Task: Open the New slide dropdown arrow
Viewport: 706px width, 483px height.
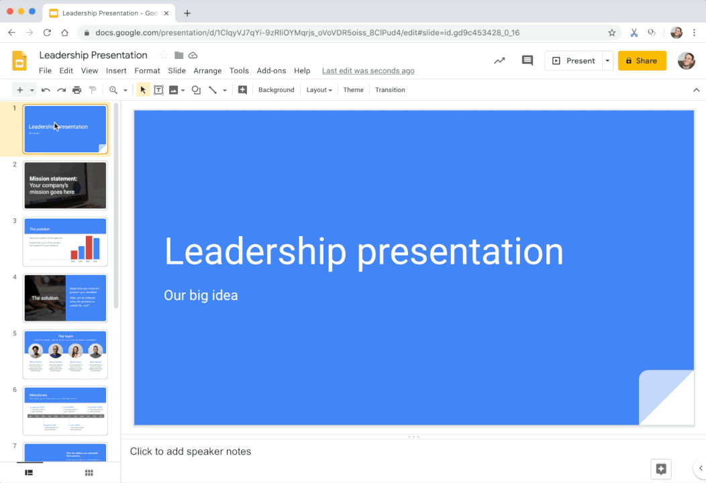Action: click(x=31, y=89)
